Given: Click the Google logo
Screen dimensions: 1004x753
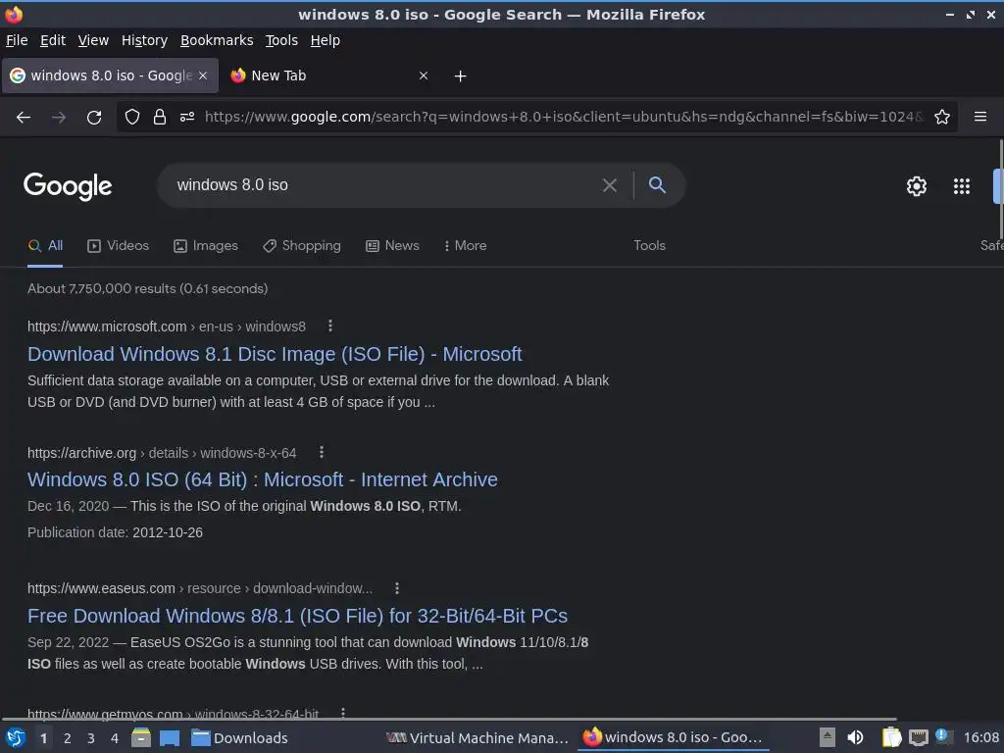Looking at the screenshot, I should pos(68,186).
